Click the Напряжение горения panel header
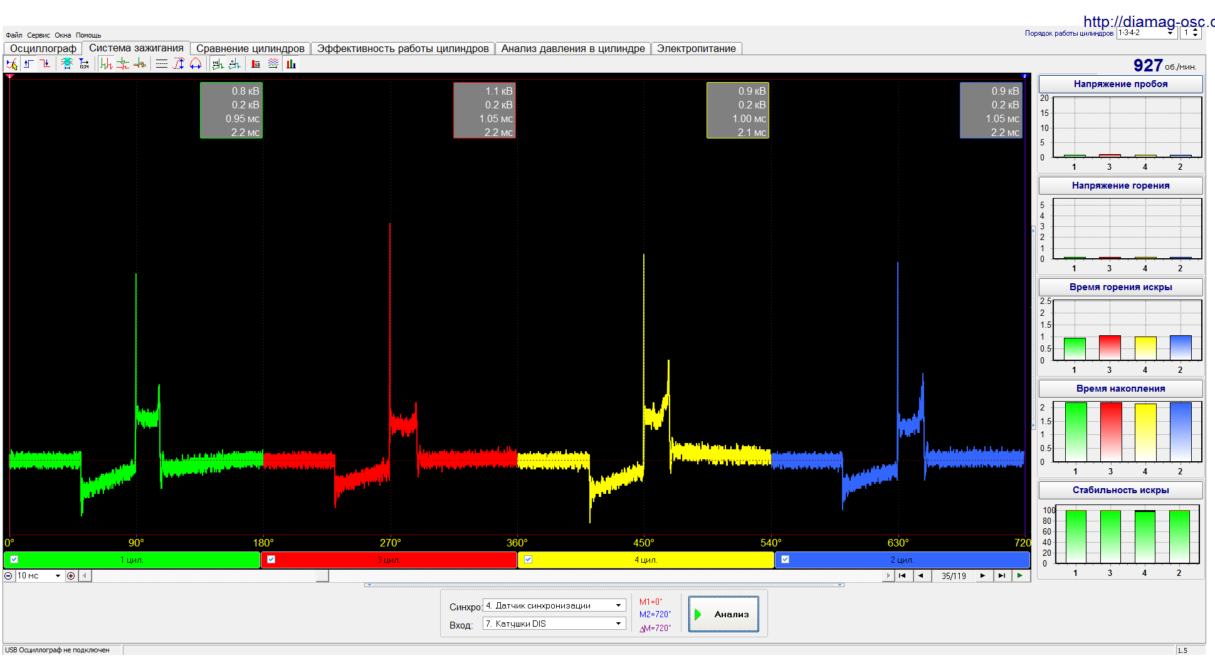The height and width of the screenshot is (658, 1215). [x=1120, y=185]
